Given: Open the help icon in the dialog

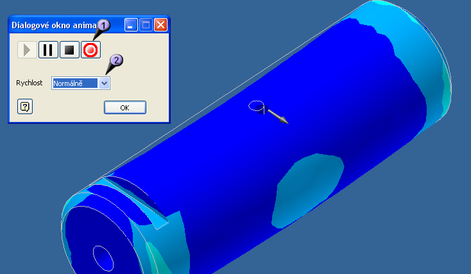Looking at the screenshot, I should point(24,107).
